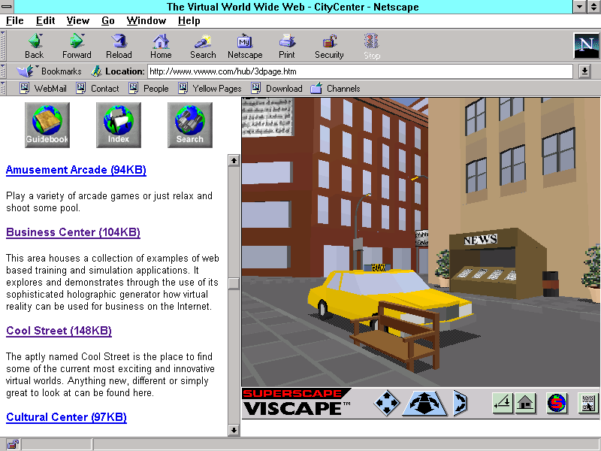The width and height of the screenshot is (601, 451).
Task: Follow the Cool Street (148KB) link
Action: [59, 331]
